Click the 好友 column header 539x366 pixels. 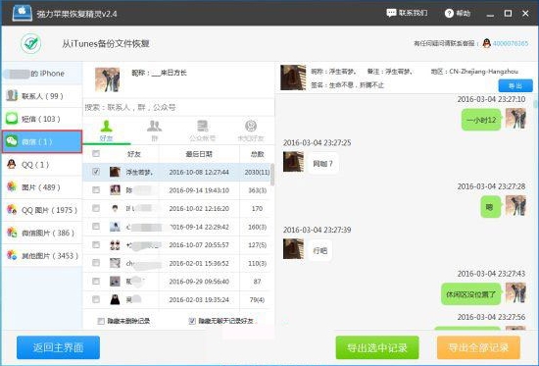point(134,154)
